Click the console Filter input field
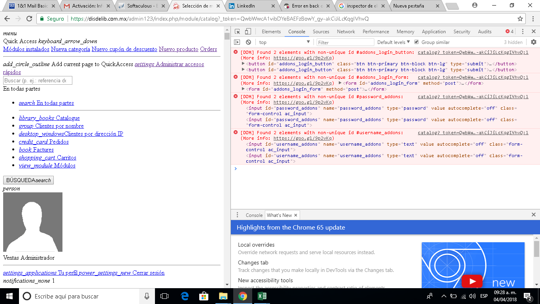 pos(345,42)
